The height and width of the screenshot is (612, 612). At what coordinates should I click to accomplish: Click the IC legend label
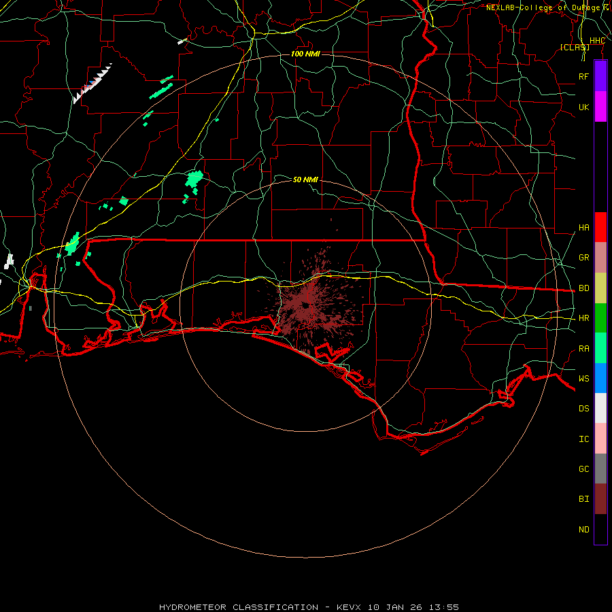click(x=583, y=439)
